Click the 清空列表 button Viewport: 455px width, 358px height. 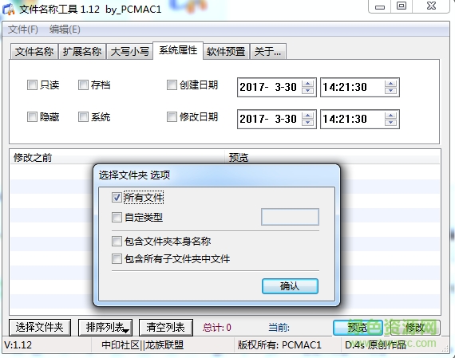[x=166, y=327]
